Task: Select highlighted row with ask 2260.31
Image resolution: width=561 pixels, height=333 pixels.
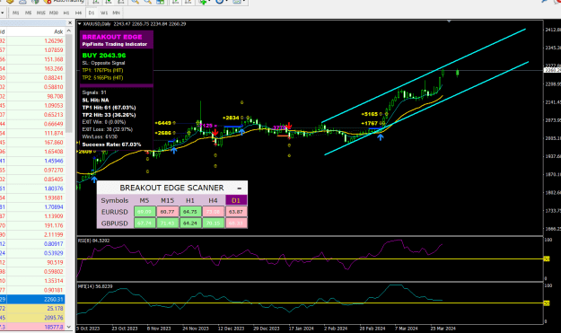Action: tap(32, 300)
